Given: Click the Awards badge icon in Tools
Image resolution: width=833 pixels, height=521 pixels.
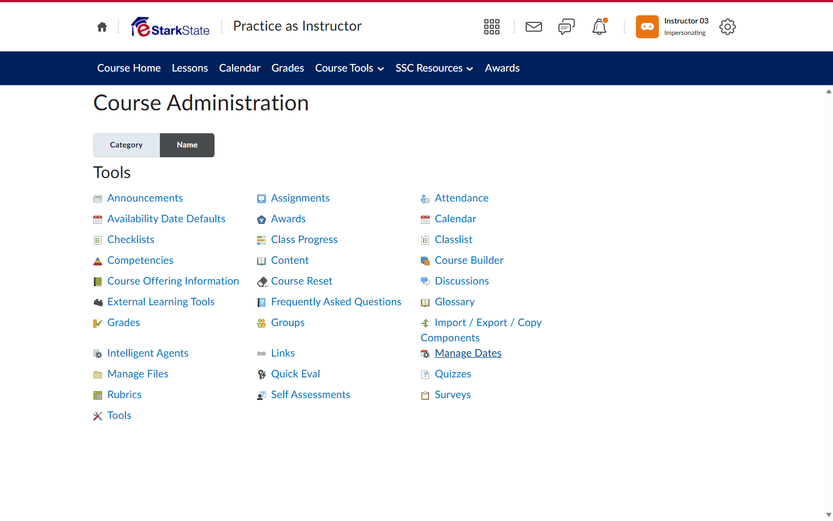Looking at the screenshot, I should tap(261, 220).
